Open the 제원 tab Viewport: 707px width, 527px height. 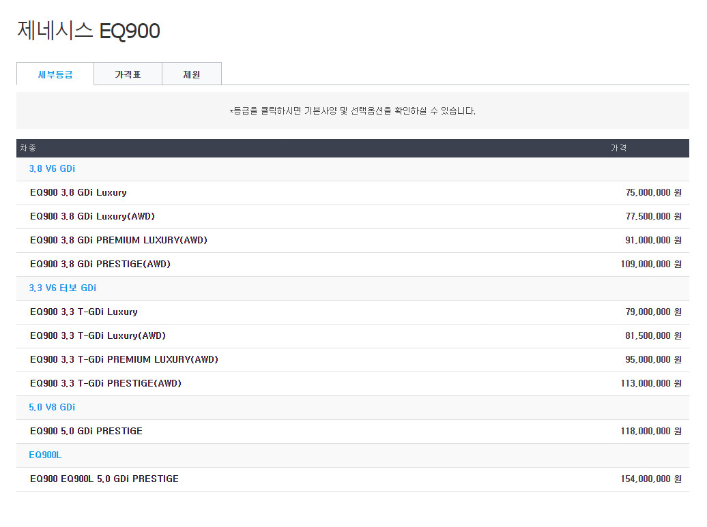192,74
